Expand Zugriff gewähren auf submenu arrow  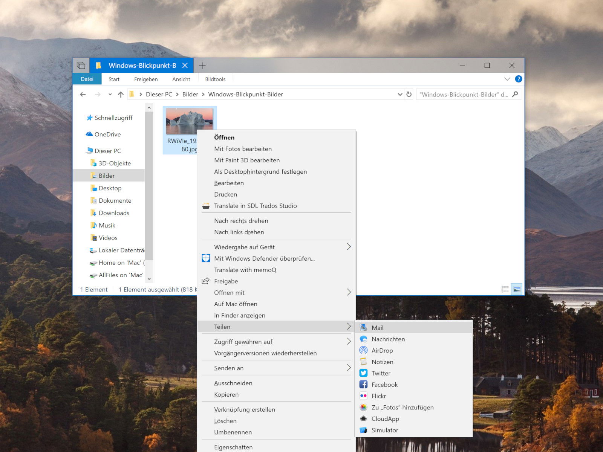tap(349, 341)
